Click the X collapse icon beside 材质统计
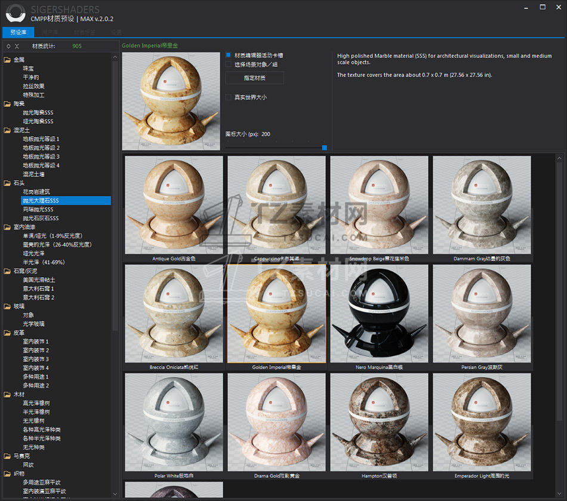 click(17, 47)
